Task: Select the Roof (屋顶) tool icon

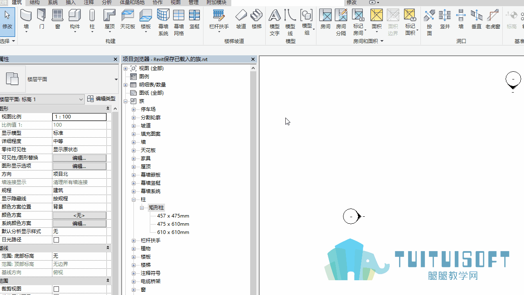Action: click(110, 16)
